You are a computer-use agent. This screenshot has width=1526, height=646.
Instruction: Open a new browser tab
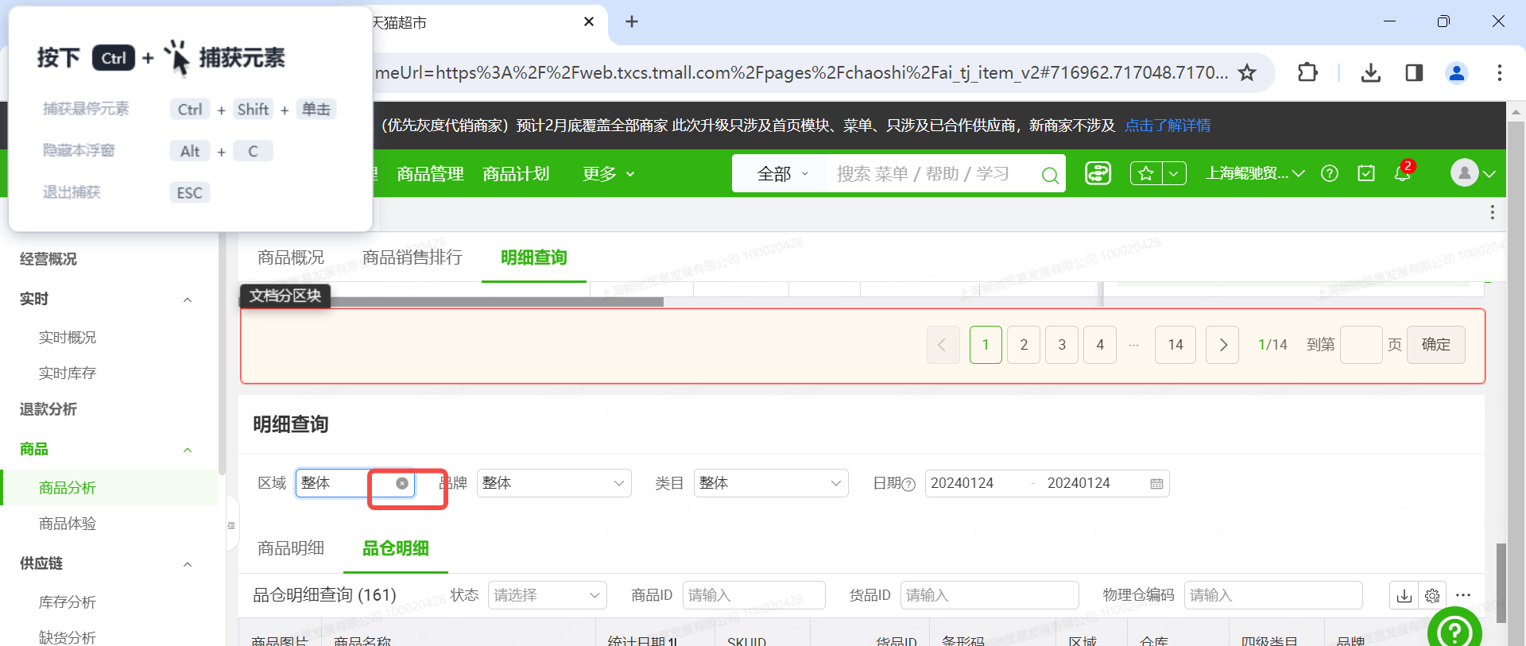click(632, 21)
